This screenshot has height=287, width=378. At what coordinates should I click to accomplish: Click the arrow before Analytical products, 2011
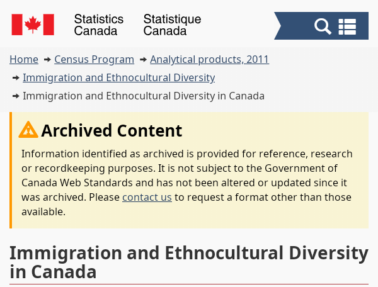pyautogui.click(x=143, y=59)
